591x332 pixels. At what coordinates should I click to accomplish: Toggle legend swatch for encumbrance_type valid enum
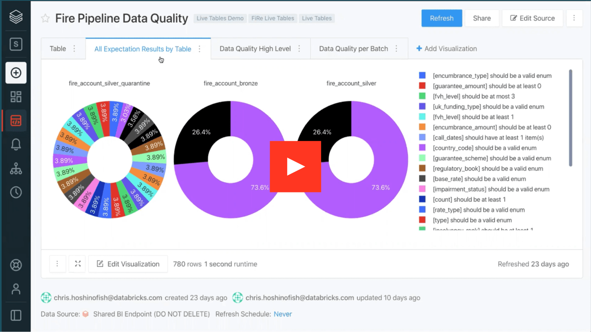click(x=422, y=75)
